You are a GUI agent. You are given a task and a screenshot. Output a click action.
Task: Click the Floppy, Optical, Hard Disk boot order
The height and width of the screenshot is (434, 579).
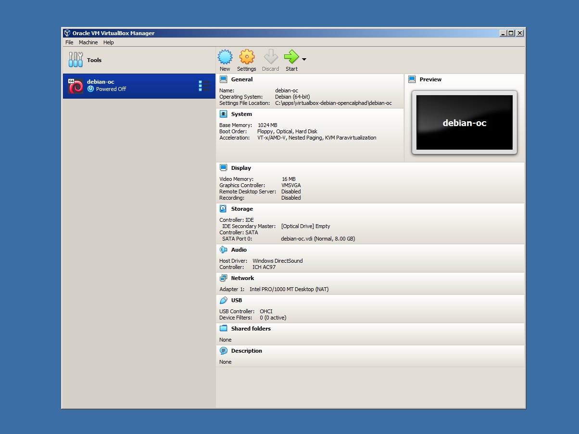pyautogui.click(x=287, y=131)
